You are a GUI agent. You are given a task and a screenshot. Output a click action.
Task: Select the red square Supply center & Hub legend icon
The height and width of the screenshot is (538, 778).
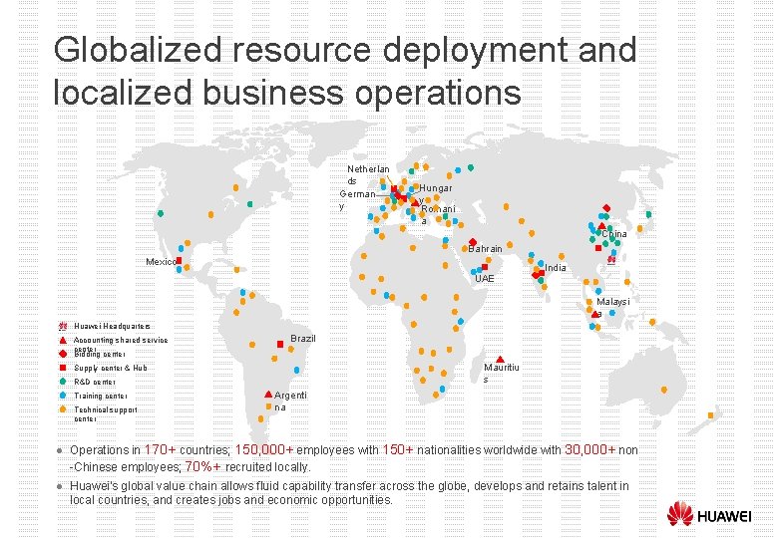(x=63, y=368)
